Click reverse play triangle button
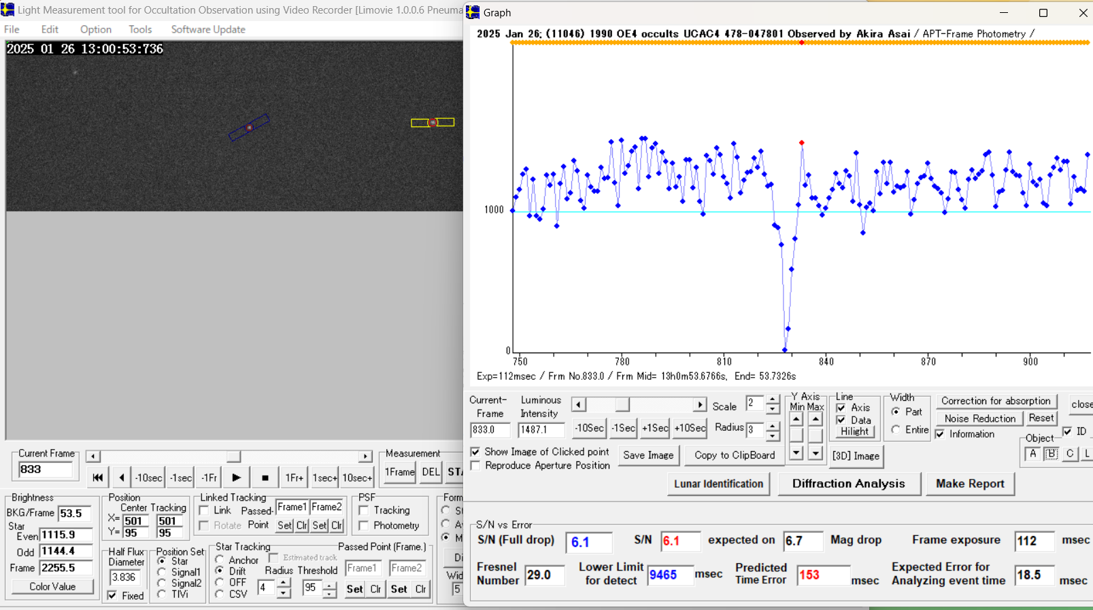Viewport: 1093px width, 610px height. [122, 478]
